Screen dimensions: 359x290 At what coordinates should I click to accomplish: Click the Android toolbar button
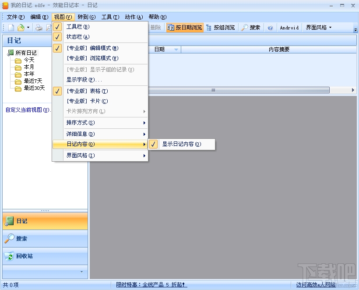[x=289, y=28]
